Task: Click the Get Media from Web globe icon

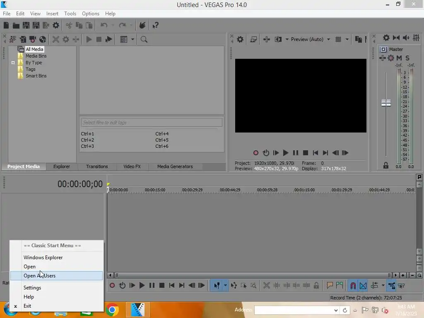Action: tap(43, 39)
